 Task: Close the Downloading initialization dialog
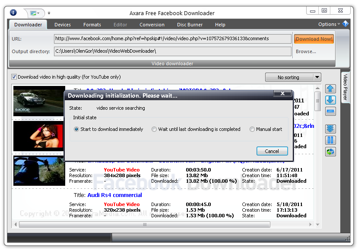[x=282, y=93]
